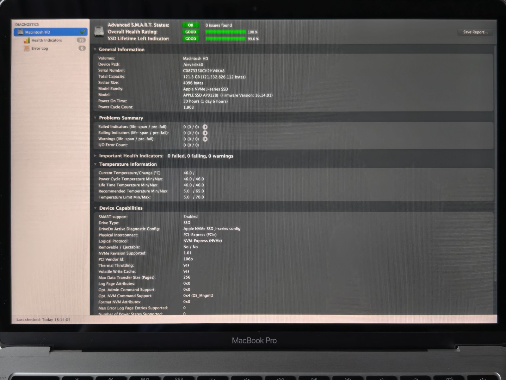Click the I/O Error Count value
This screenshot has width=506, height=380.
[191, 145]
